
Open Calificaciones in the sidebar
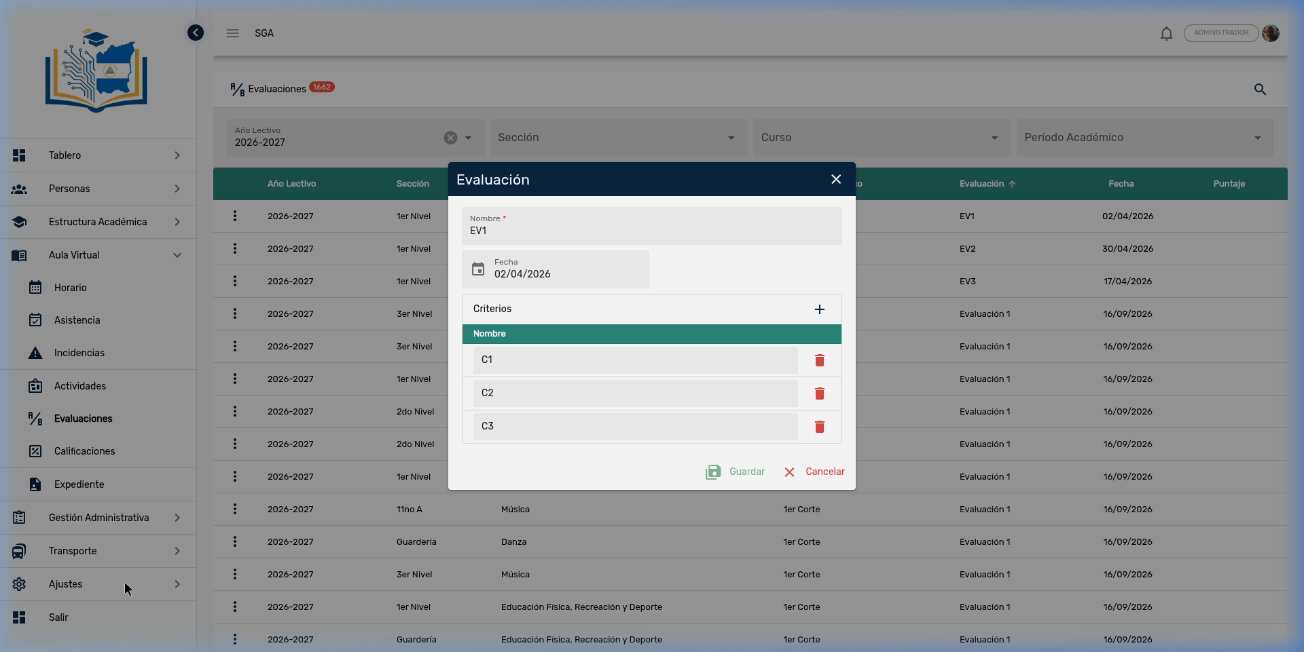point(84,451)
